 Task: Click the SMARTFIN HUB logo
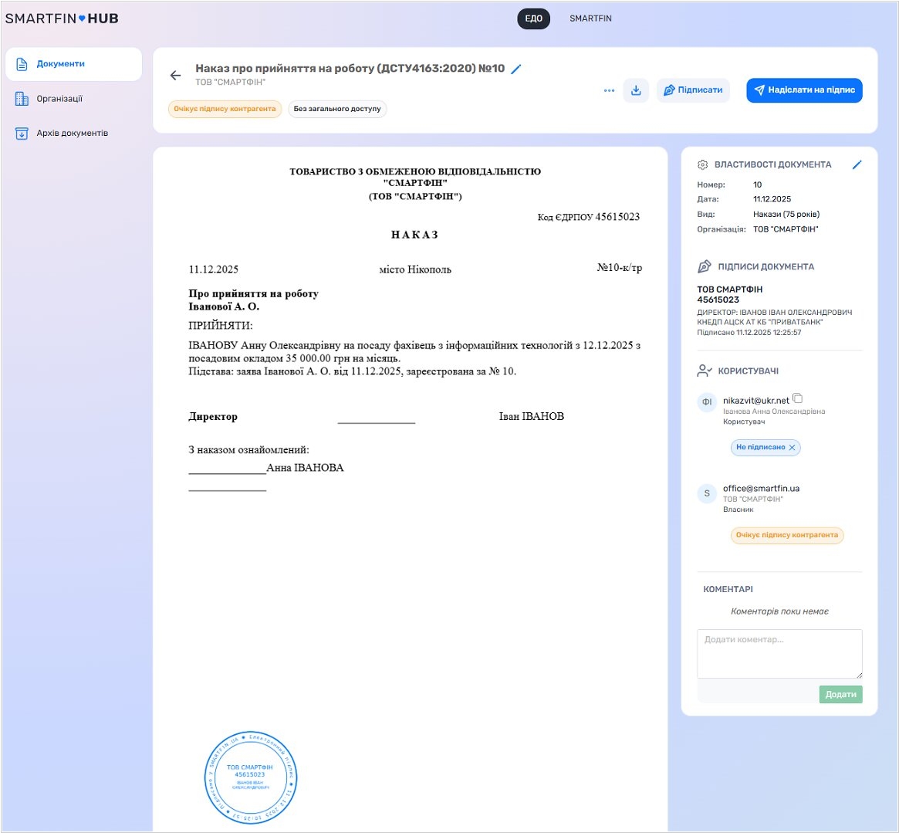pos(62,19)
